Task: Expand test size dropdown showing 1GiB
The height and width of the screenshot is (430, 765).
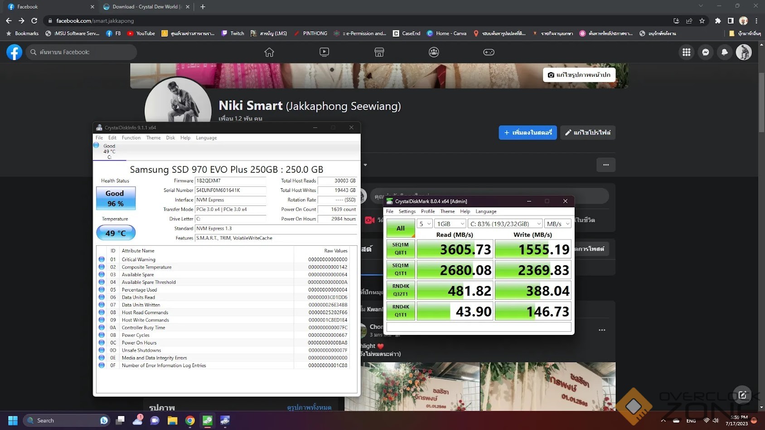Action: [x=450, y=224]
